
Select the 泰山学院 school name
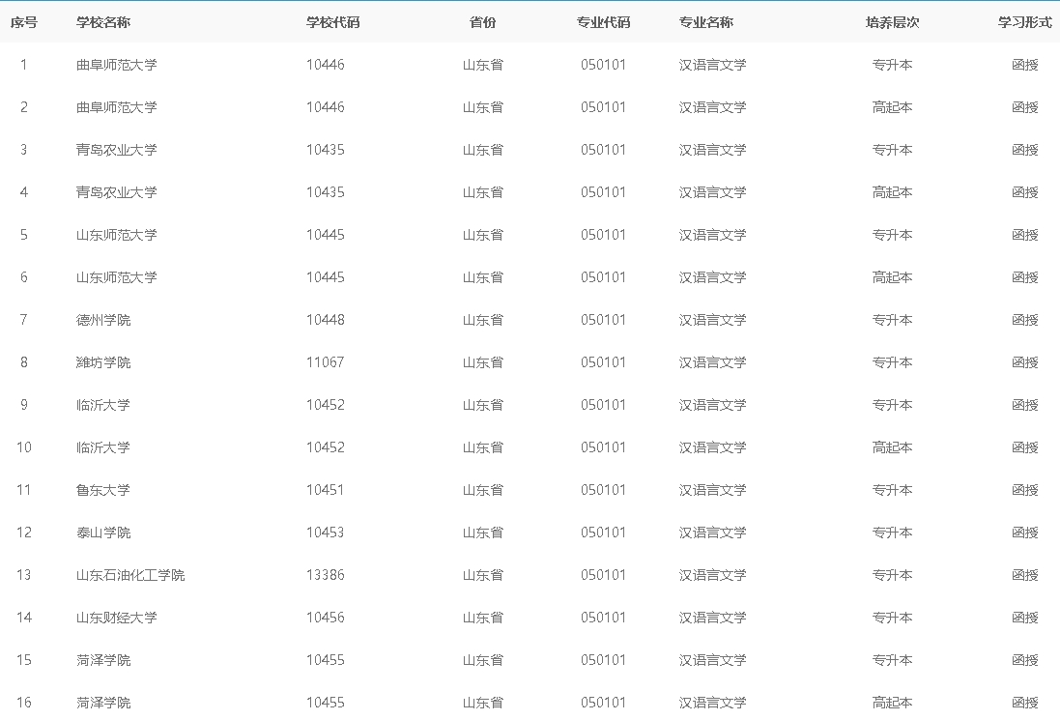click(102, 533)
